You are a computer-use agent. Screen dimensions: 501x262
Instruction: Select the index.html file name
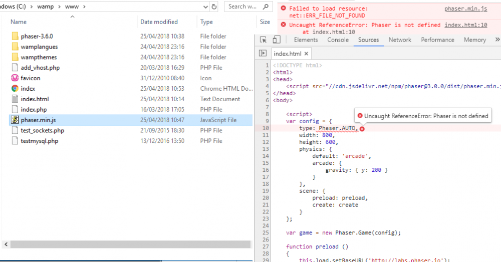(35, 99)
